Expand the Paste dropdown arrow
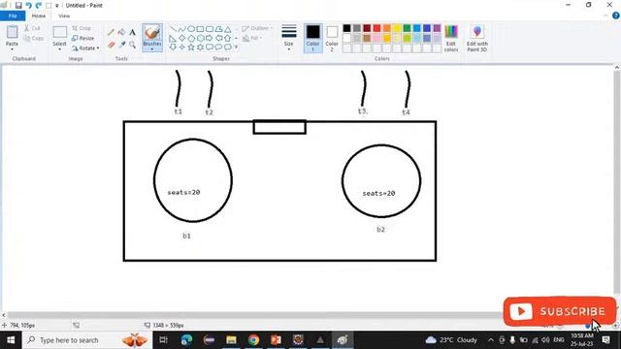 [12, 49]
